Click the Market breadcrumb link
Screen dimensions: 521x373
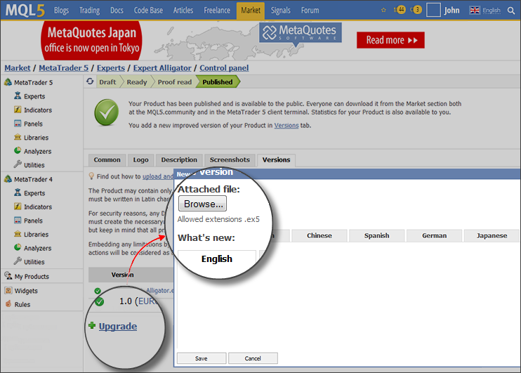[18, 68]
